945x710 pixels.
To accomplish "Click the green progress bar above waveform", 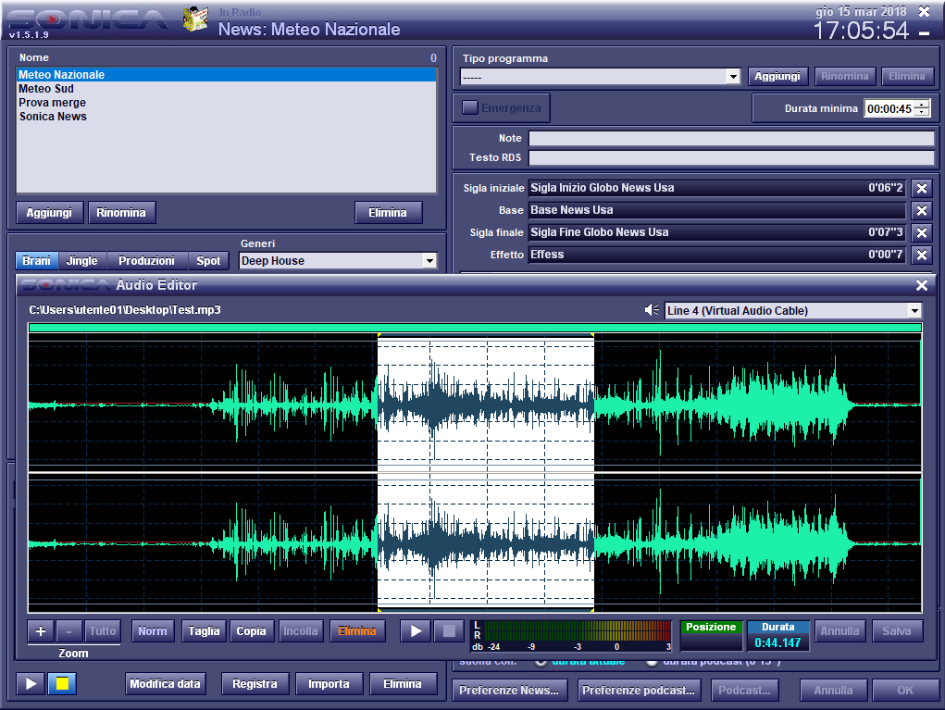I will point(475,328).
